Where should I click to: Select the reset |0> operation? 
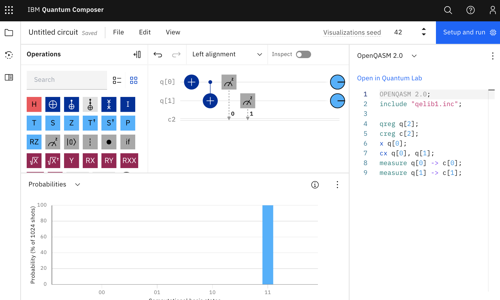(x=71, y=142)
